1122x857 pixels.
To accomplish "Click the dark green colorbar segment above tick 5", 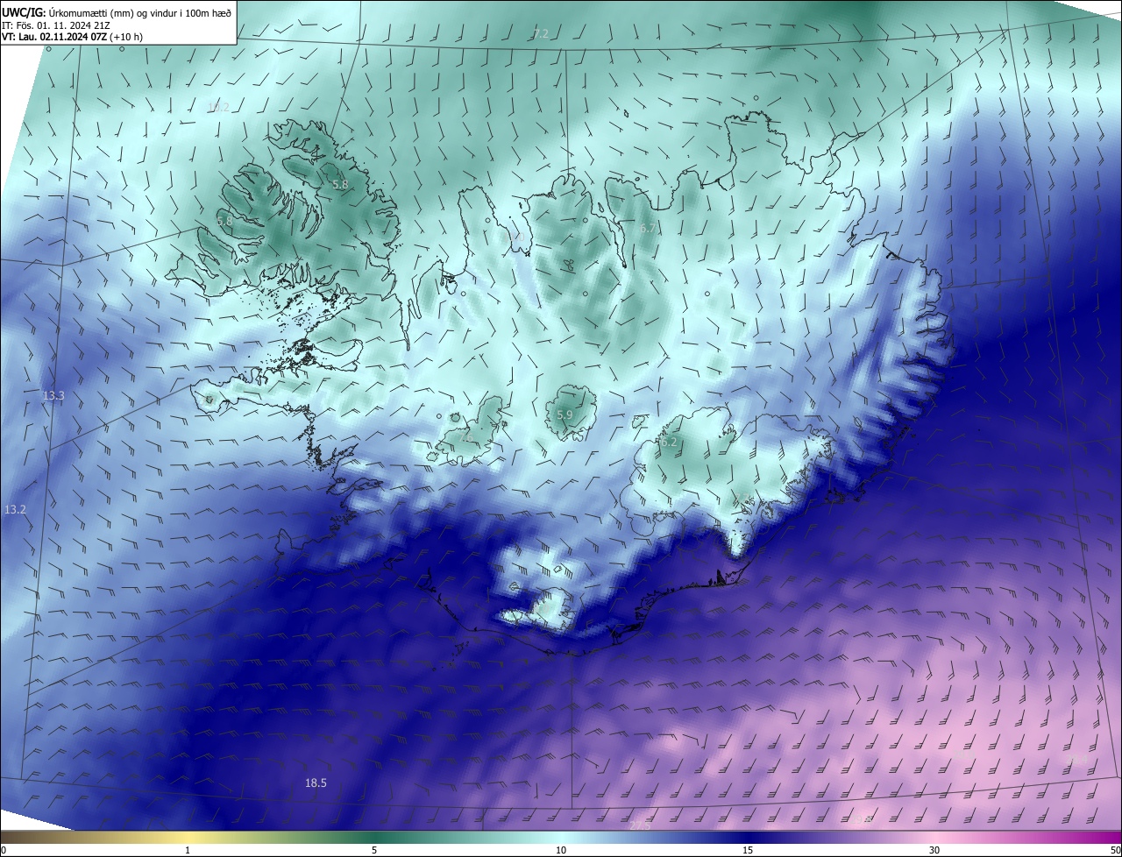I will tap(374, 837).
